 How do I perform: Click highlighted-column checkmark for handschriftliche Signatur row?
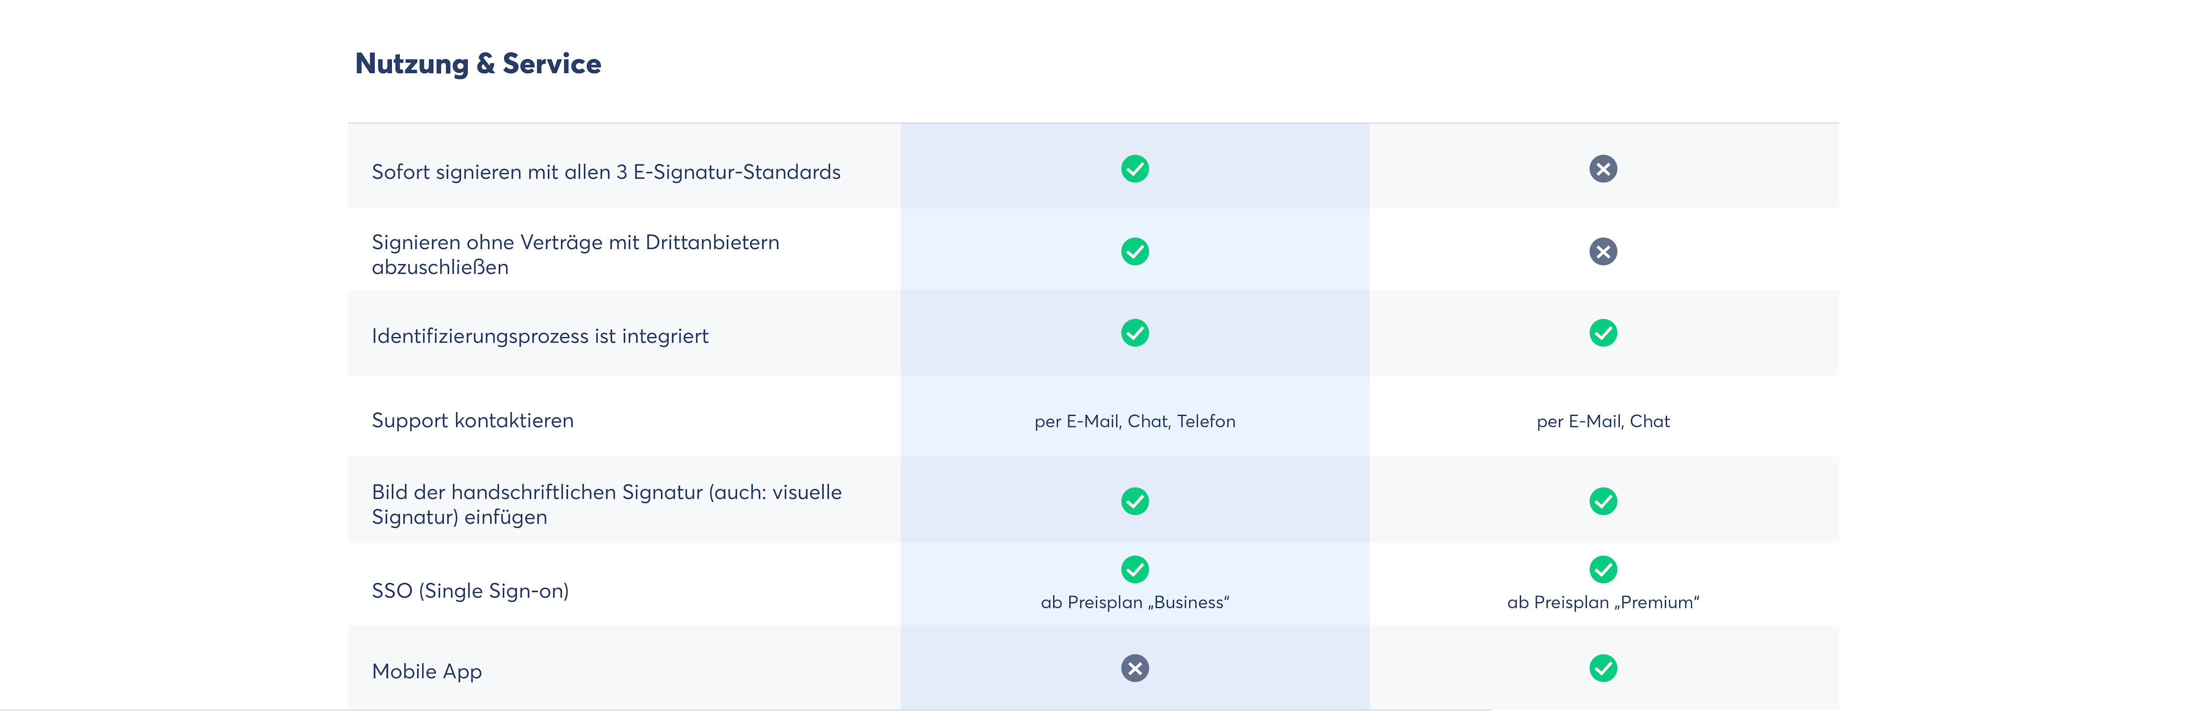tap(1134, 502)
